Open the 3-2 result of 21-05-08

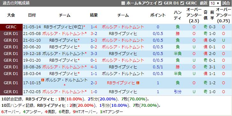click(x=94, y=34)
